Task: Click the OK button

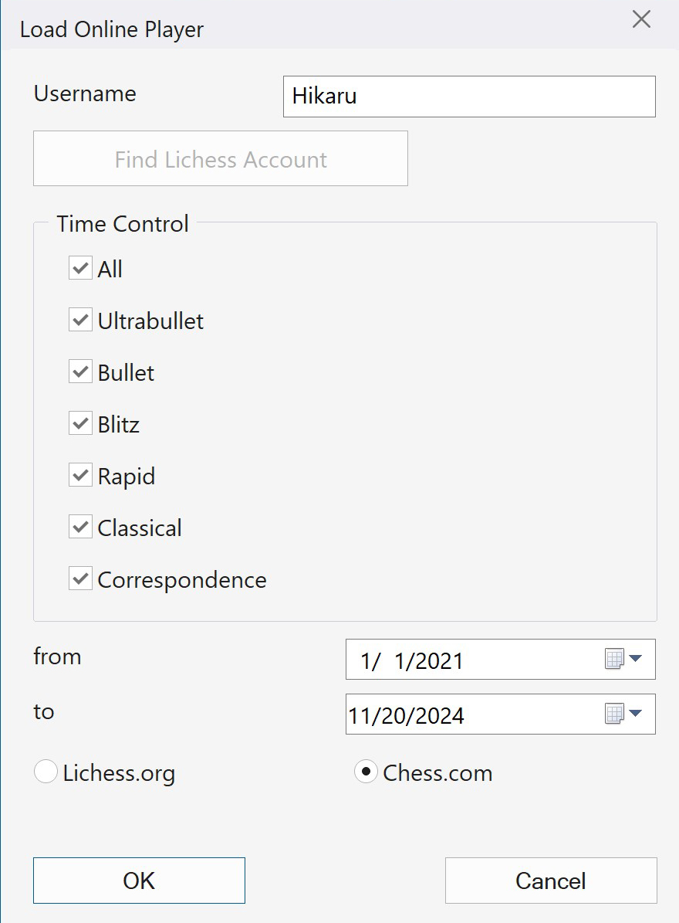Action: (139, 881)
